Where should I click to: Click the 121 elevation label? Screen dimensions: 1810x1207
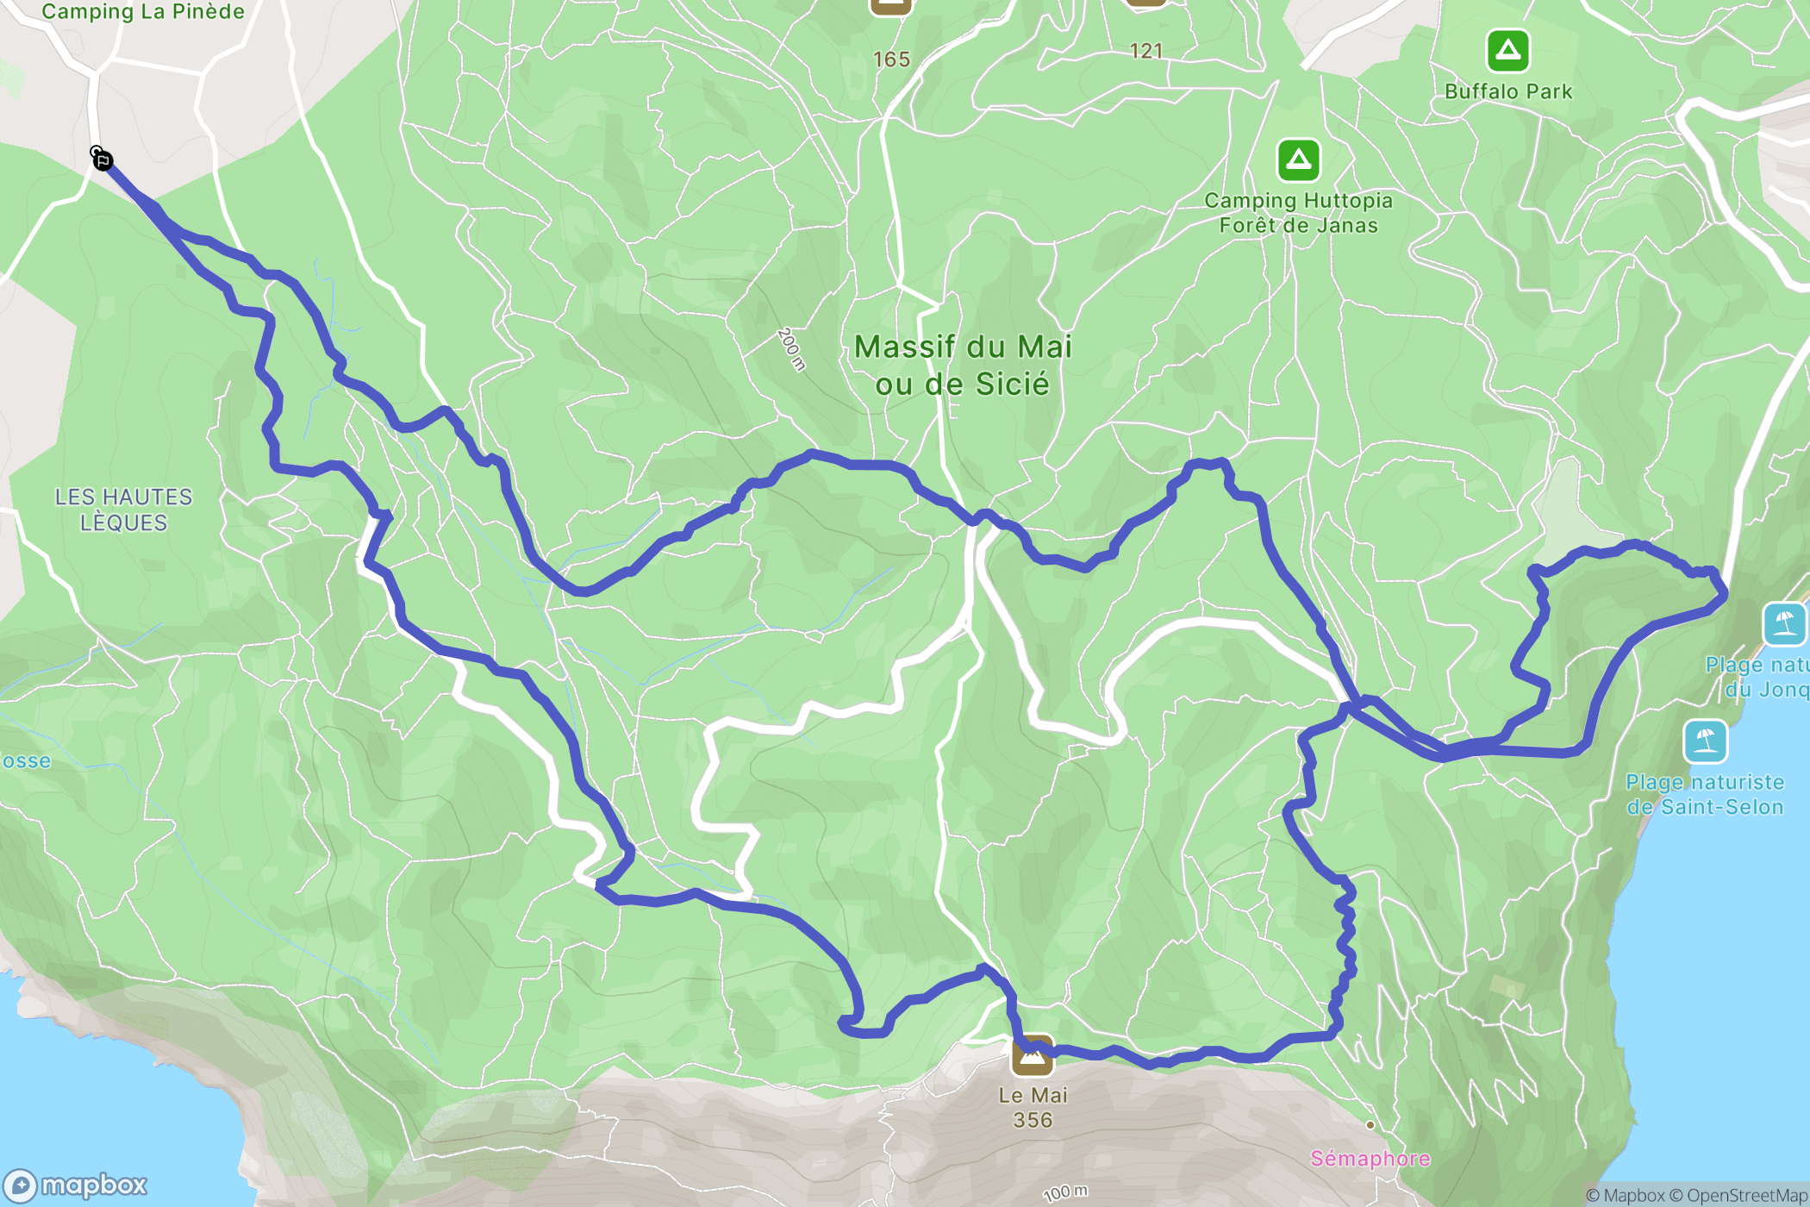click(1146, 51)
